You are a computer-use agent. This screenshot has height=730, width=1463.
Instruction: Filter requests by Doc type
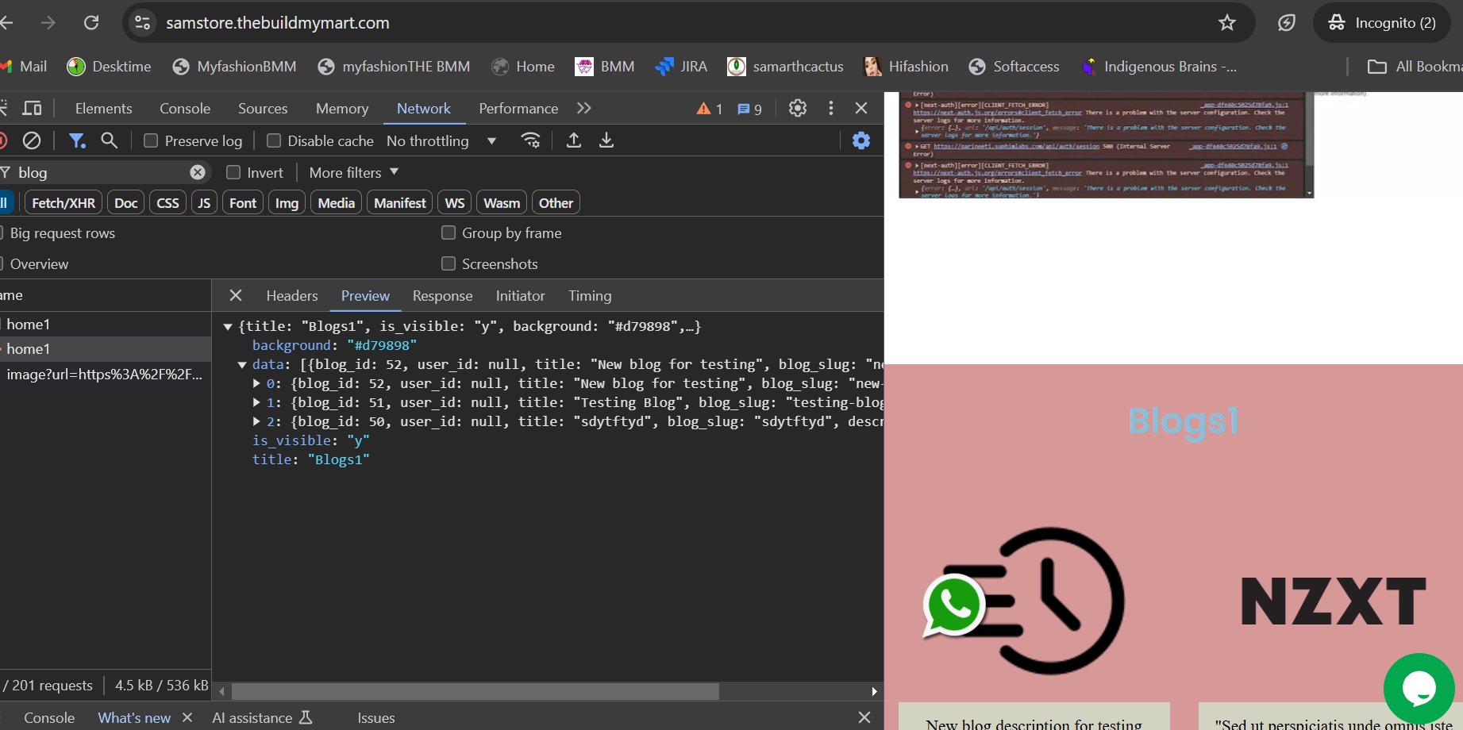(125, 203)
